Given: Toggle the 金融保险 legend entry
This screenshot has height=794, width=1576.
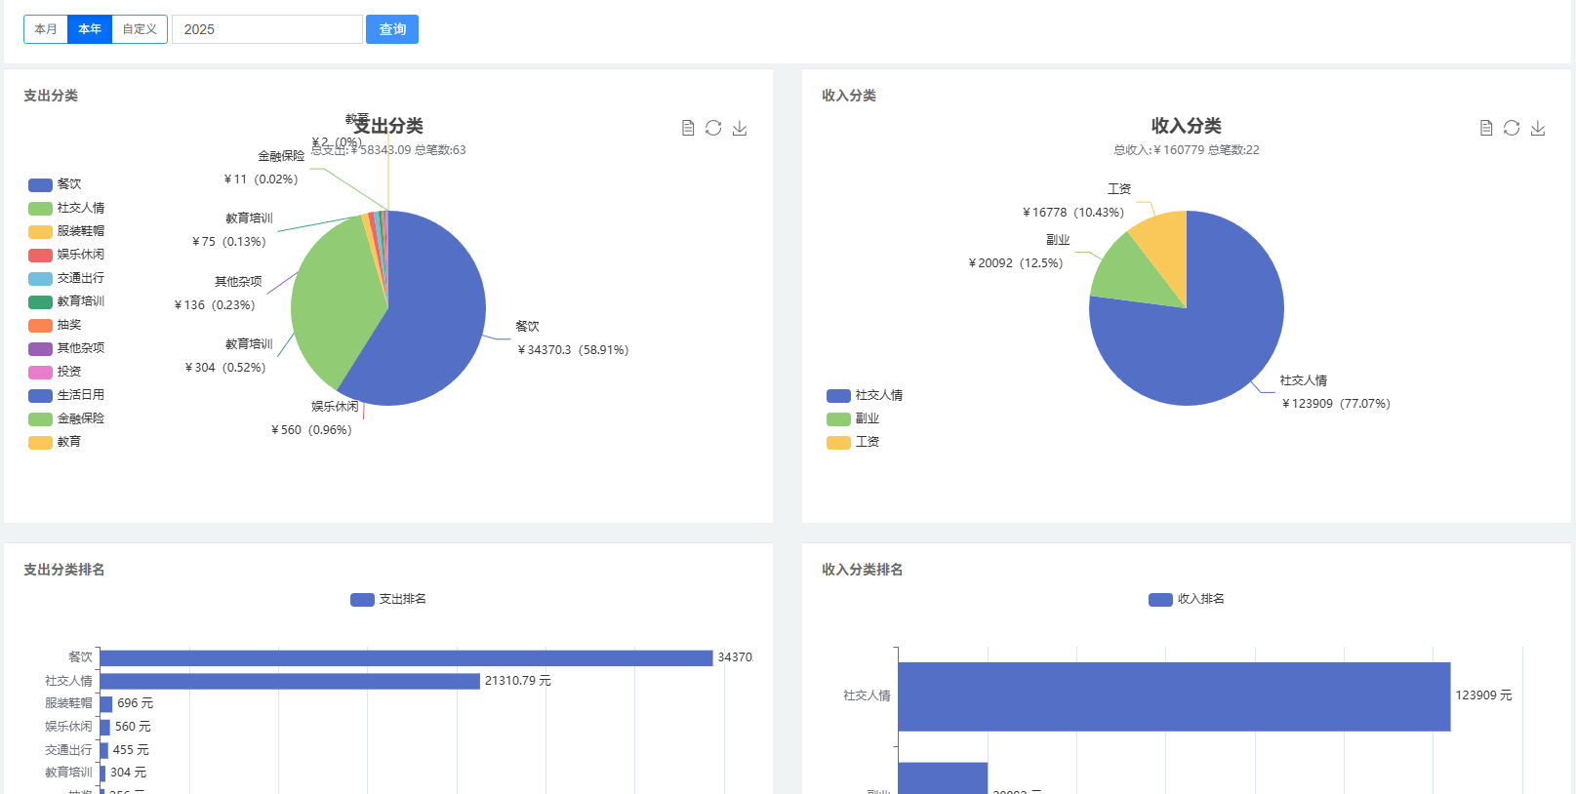Looking at the screenshot, I should pyautogui.click(x=66, y=418).
